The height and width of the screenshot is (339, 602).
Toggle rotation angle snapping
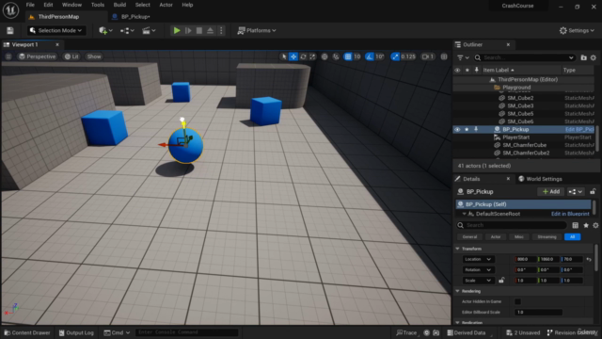(370, 56)
